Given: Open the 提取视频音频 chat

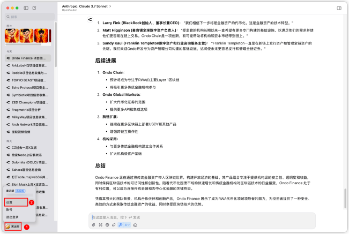Looking at the screenshot, I should coord(28,132).
